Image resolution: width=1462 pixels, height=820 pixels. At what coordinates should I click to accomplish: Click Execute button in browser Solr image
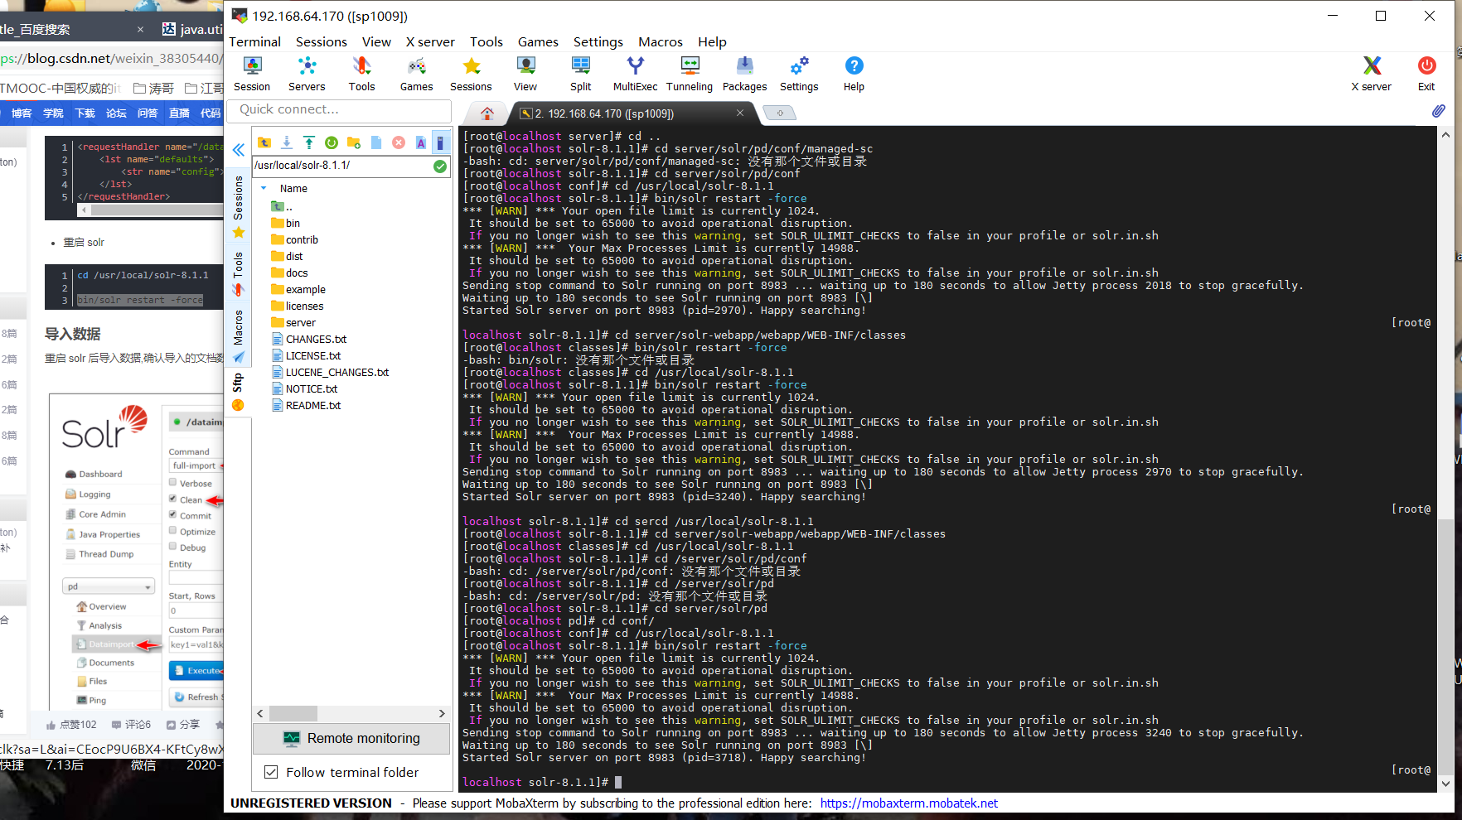196,670
